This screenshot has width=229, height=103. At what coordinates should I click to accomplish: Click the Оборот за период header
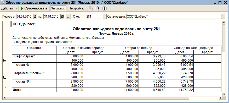[x=139, y=48]
